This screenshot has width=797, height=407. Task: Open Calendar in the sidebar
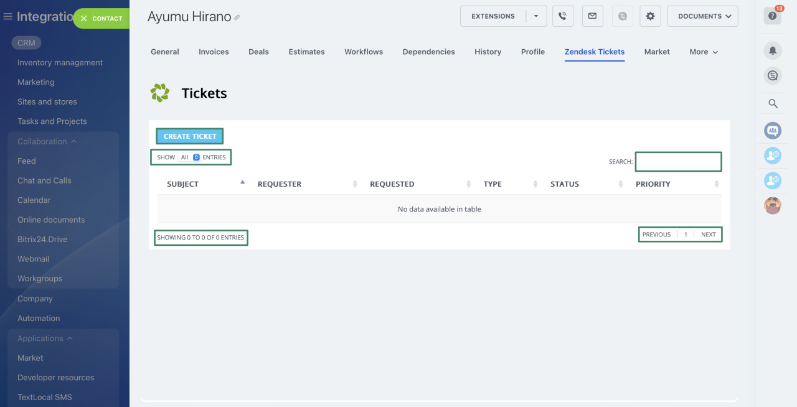coord(34,200)
